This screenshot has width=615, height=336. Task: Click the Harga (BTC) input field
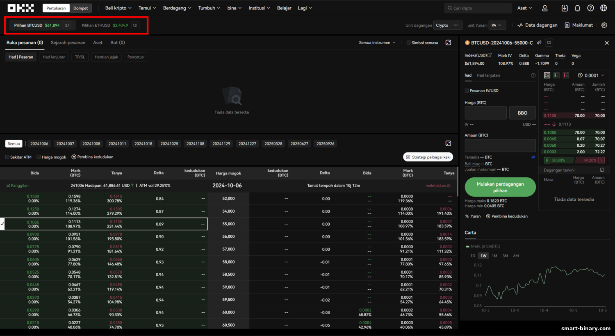[485, 113]
